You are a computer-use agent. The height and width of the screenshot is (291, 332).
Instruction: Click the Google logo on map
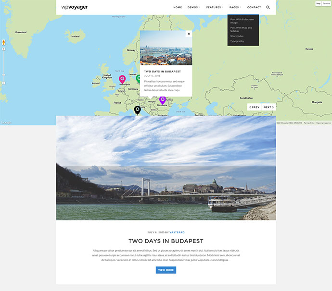click(x=6, y=122)
